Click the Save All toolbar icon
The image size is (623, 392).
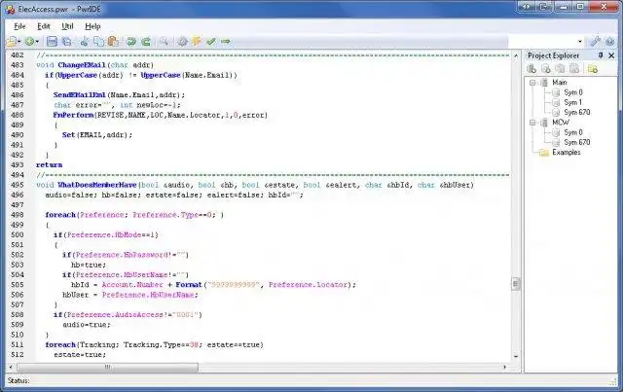click(x=67, y=41)
